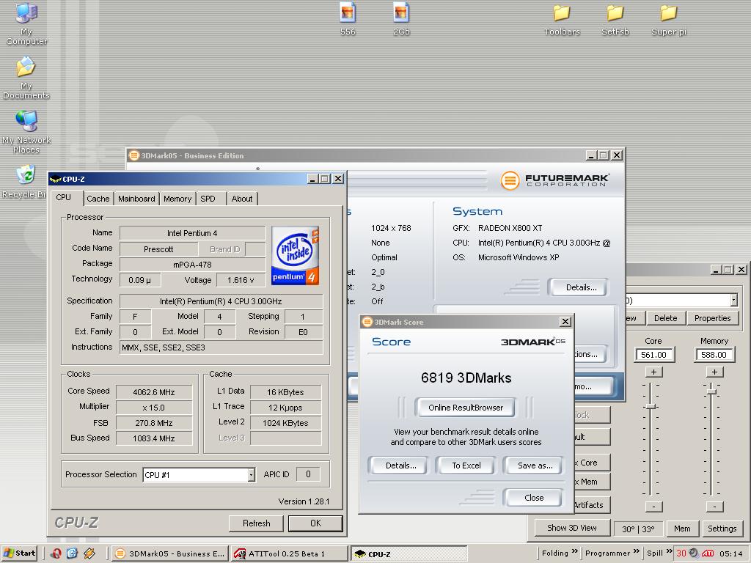Click Mem button in ATITool
This screenshot has height=563, width=751.
[682, 529]
